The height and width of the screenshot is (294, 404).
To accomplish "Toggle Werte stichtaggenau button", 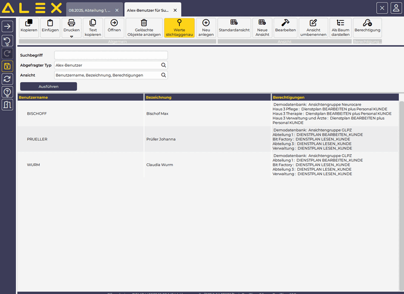I will coord(179,28).
